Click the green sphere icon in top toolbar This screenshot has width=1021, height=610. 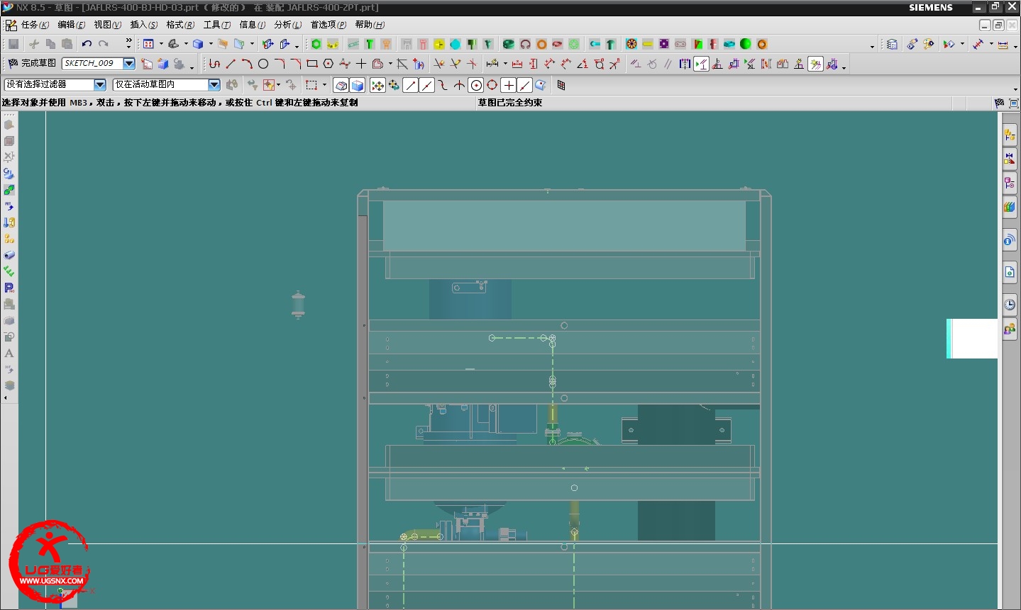(x=746, y=44)
